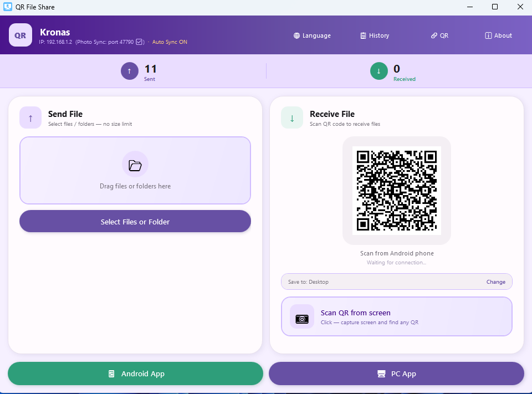
Task: Open the Language globe icon
Action: (x=296, y=35)
